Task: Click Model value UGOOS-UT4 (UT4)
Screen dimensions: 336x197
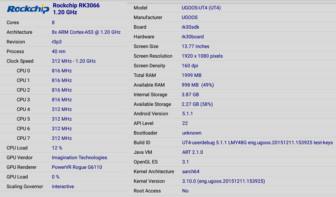Action: tap(201, 8)
